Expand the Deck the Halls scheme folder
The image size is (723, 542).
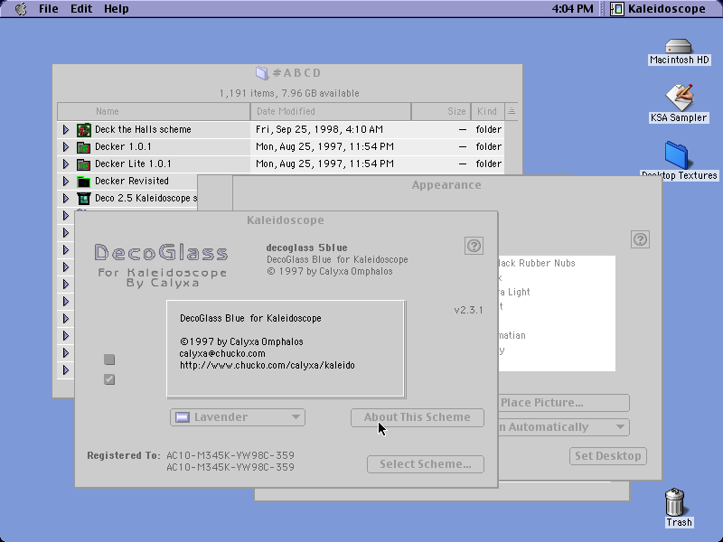click(x=66, y=130)
